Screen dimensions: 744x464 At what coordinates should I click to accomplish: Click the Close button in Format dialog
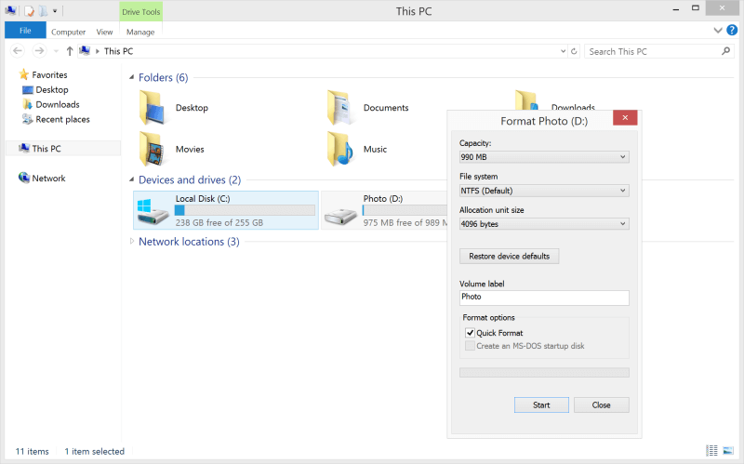pyautogui.click(x=601, y=405)
